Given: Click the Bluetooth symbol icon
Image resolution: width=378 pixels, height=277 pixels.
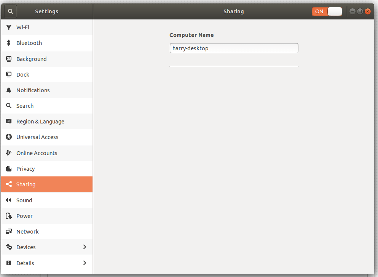Looking at the screenshot, I should click(x=9, y=43).
